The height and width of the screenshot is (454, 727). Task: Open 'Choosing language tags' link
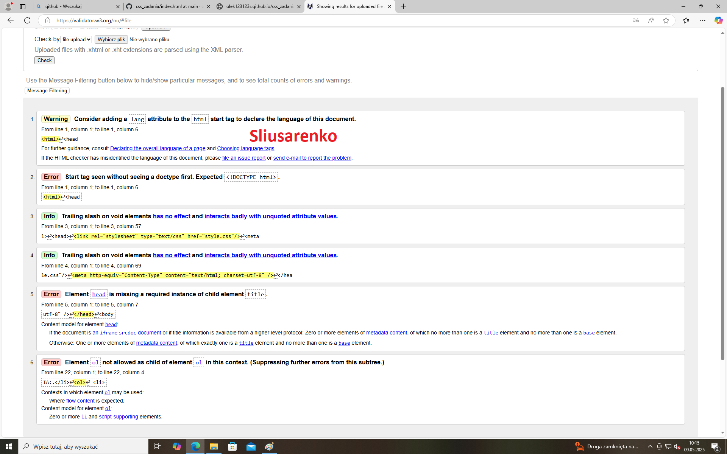245,148
